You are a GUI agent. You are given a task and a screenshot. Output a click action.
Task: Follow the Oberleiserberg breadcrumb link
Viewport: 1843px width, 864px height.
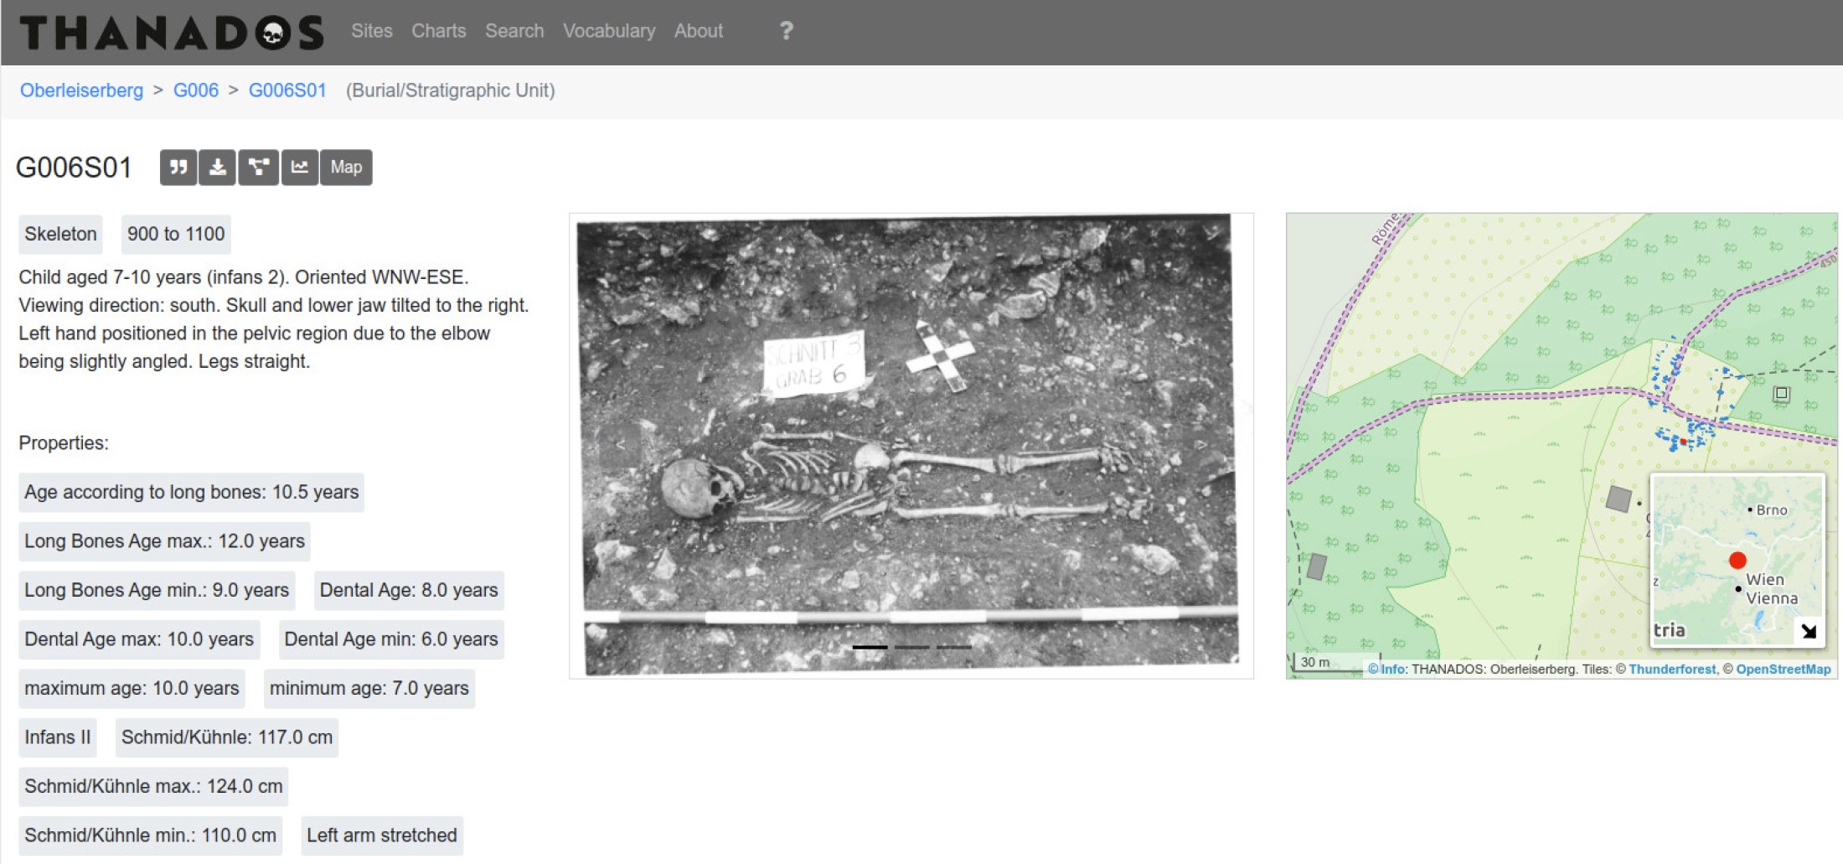click(x=81, y=91)
